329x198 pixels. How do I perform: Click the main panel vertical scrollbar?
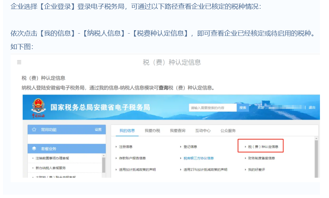click(x=316, y=158)
